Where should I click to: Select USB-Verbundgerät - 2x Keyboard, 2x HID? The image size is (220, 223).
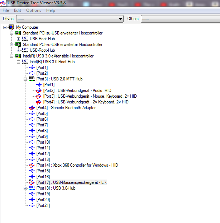tap(86, 102)
